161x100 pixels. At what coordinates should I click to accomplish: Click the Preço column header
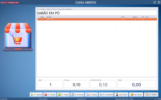point(123,17)
